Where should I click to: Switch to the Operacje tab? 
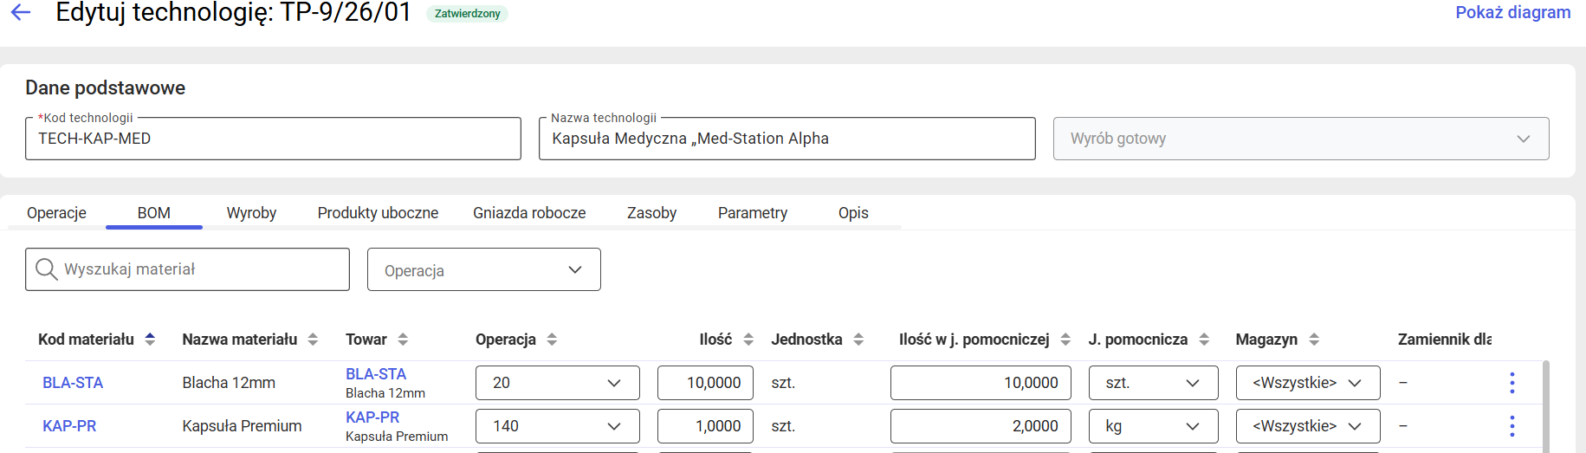pos(56,213)
